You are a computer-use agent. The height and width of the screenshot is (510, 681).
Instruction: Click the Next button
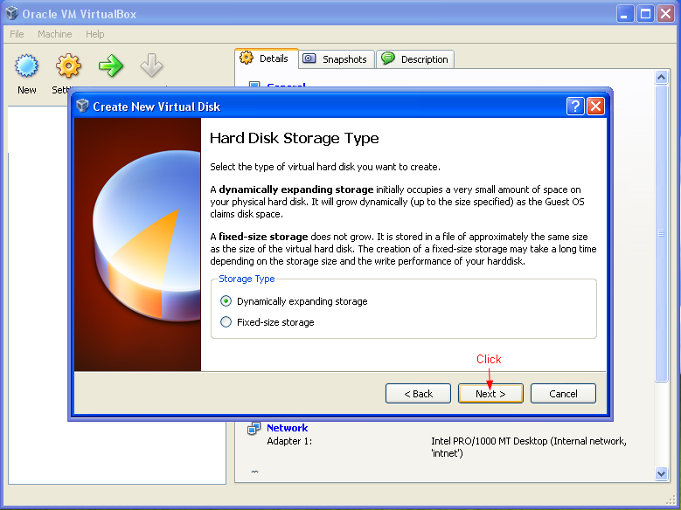(490, 394)
